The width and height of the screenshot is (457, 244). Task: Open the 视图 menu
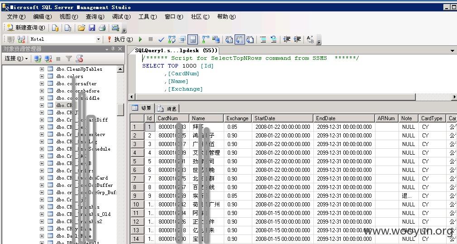(x=69, y=17)
